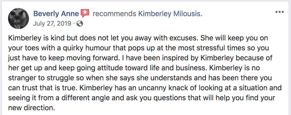
Task: Click the globe public audience icon
Action: tap(80, 24)
